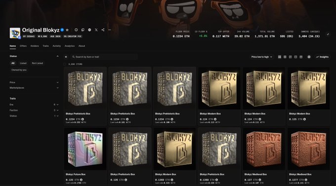Click the ETH icon next to 0.1277 ETH
336x186 pixels.
306,180
